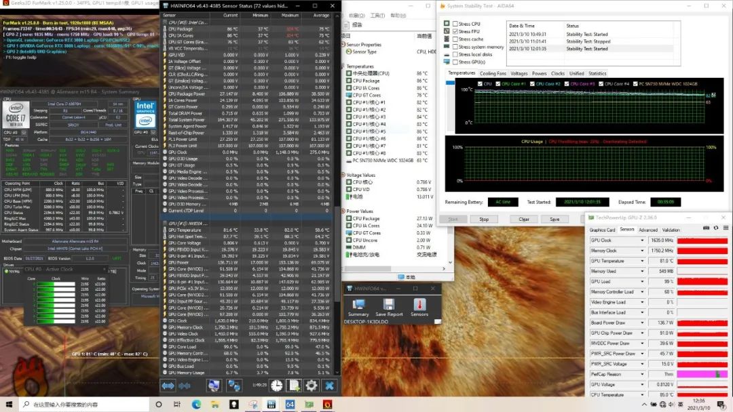Click the log file icon with plus
The image size is (733, 412).
click(294, 386)
